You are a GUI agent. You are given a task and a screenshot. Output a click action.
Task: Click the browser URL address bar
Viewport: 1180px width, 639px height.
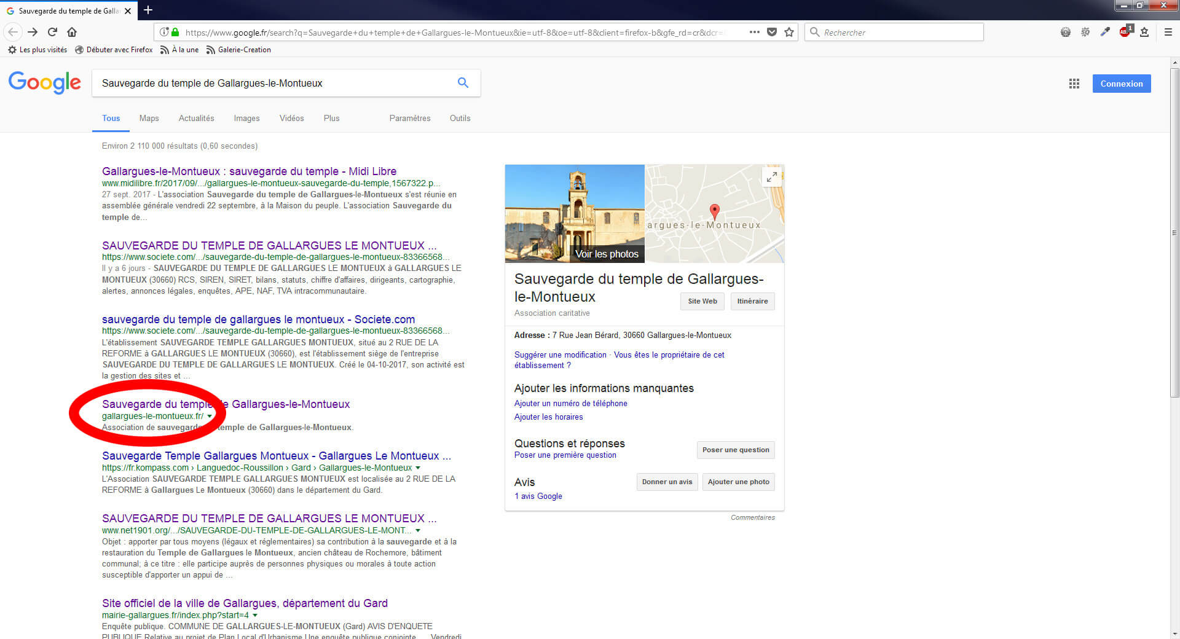pos(455,32)
